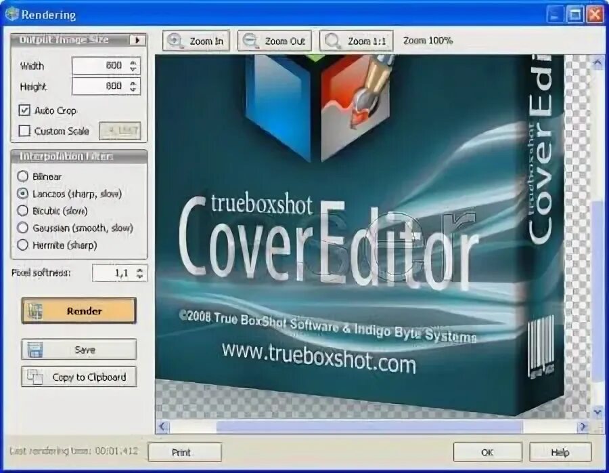The height and width of the screenshot is (473, 609).
Task: Click the vertical scrollbar down arrow
Action: 597,411
